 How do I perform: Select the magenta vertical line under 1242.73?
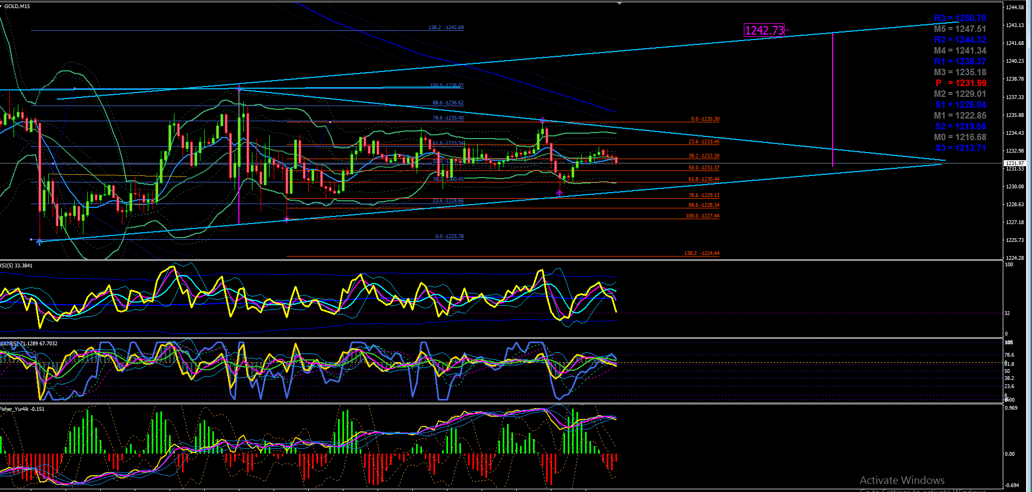833,100
